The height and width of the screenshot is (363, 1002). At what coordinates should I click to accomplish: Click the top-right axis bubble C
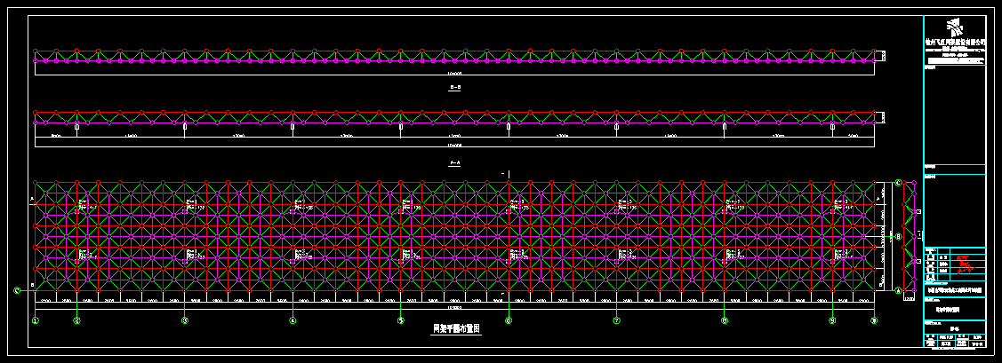coord(898,183)
